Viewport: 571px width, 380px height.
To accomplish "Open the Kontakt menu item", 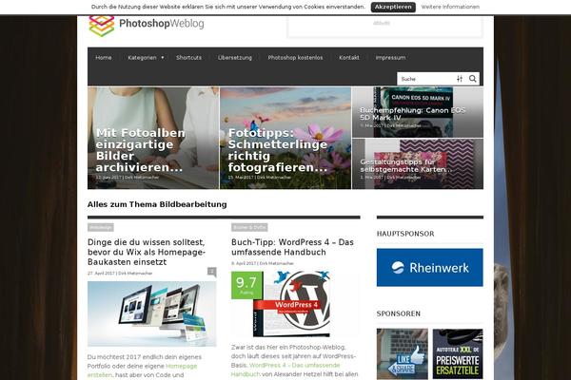I will [x=349, y=57].
